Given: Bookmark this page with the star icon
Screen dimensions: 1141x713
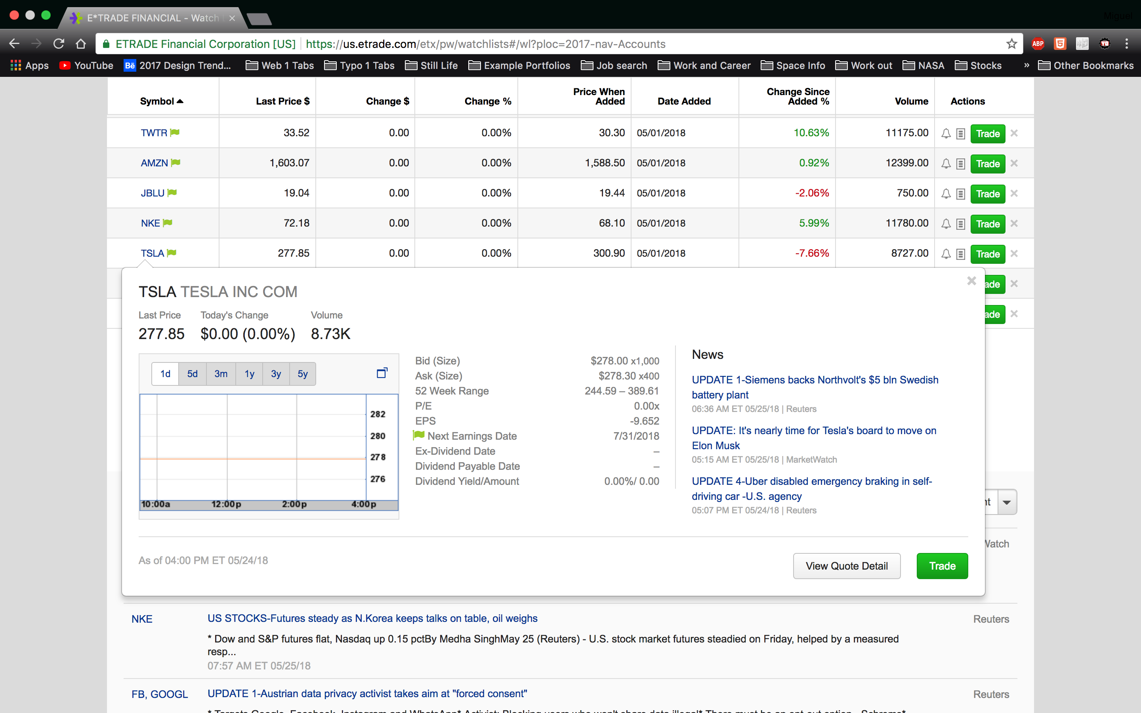Looking at the screenshot, I should (1011, 44).
